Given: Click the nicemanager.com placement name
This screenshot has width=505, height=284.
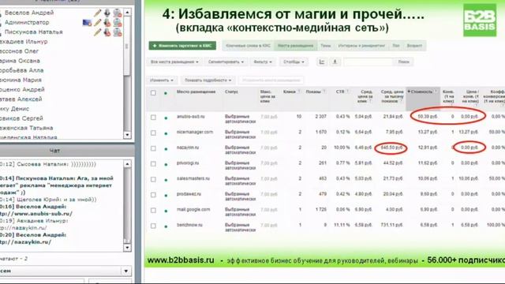Looking at the screenshot, I should [195, 132].
